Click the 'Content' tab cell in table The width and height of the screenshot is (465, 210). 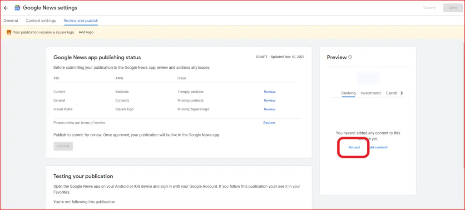point(59,92)
